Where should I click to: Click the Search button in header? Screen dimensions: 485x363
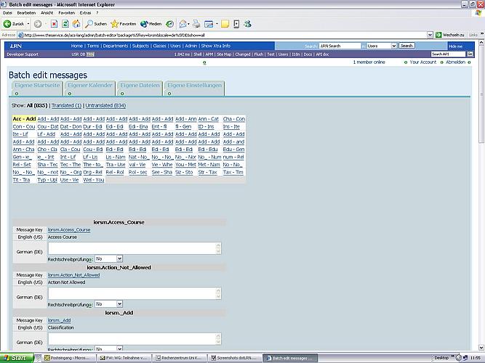click(x=406, y=46)
